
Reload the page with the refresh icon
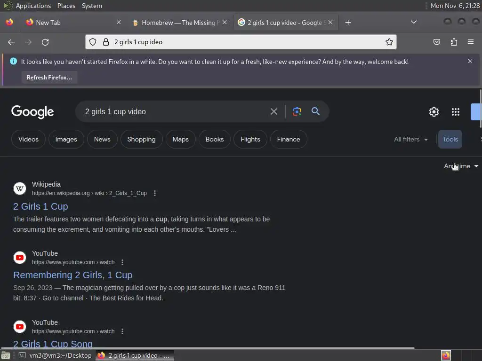45,42
